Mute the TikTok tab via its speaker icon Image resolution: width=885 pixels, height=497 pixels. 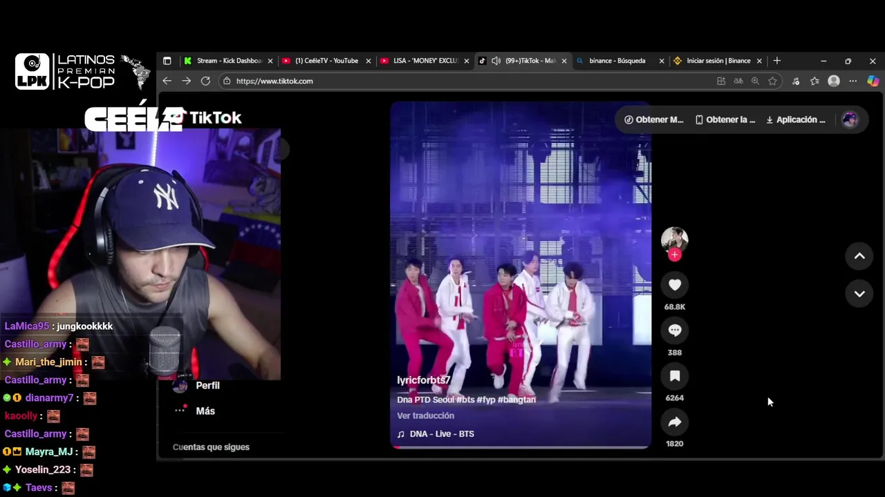pos(496,61)
